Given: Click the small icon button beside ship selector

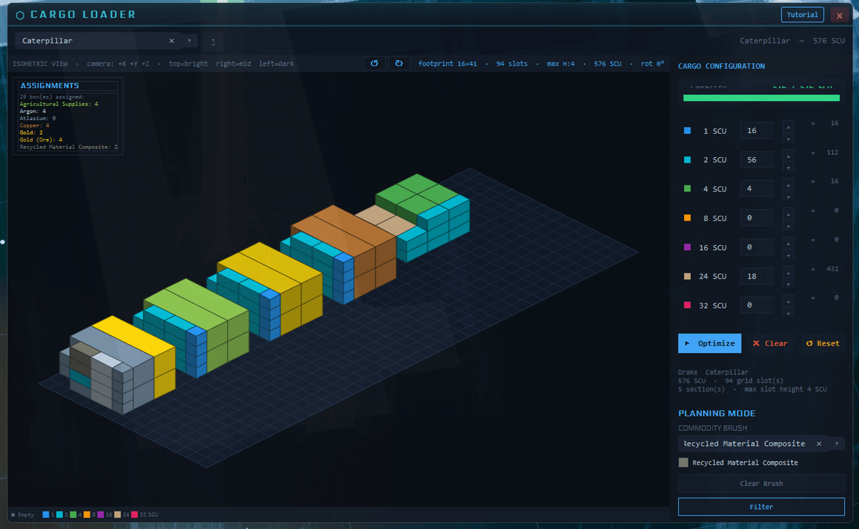Looking at the screenshot, I should (x=213, y=42).
